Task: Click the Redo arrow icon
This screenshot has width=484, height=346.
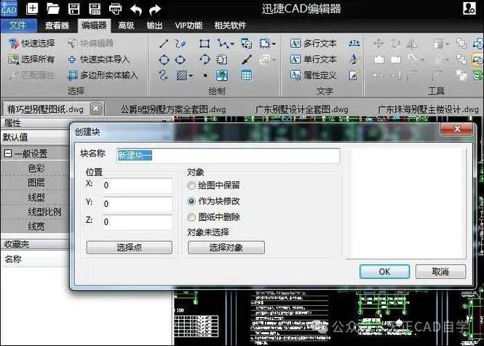Action: [155, 9]
